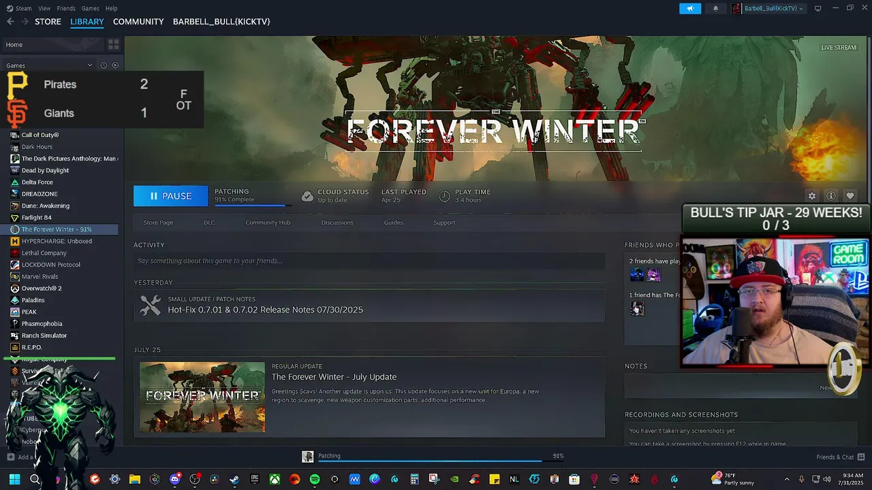Open game info icon
The height and width of the screenshot is (490, 872).
click(830, 196)
